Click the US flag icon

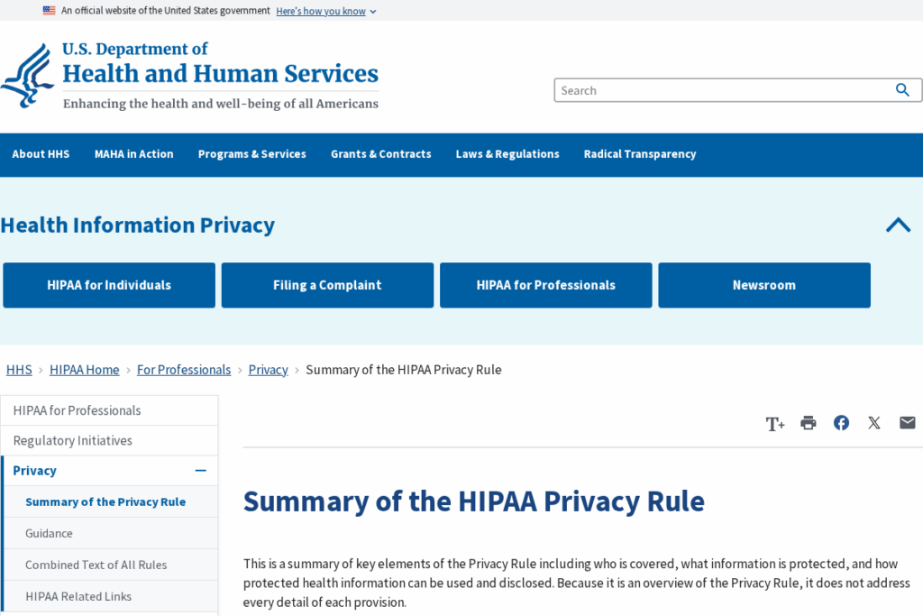point(50,10)
